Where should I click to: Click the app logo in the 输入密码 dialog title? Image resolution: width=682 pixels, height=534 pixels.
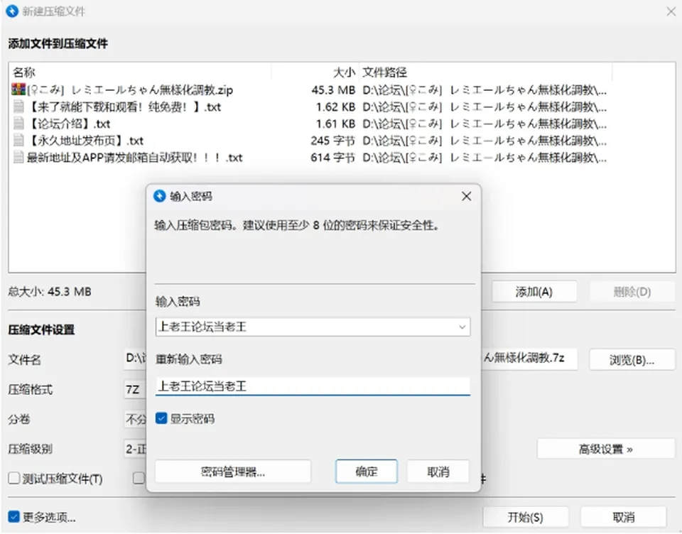click(x=160, y=196)
